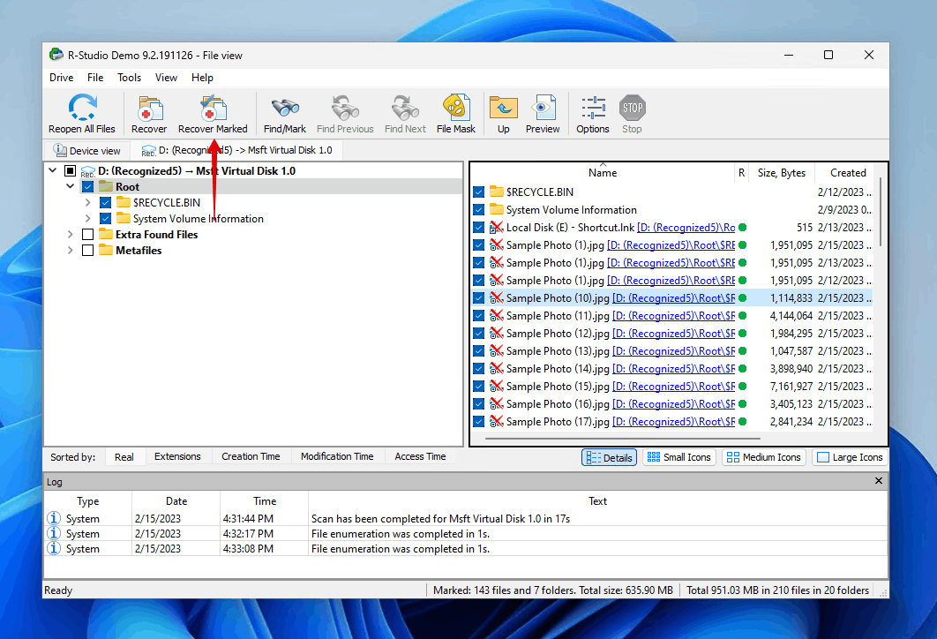Open the Tools menu
937x639 pixels.
[129, 77]
